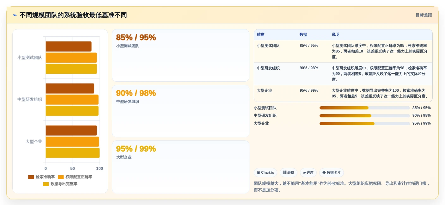Click the 95% / 99% value beside progress bar
The image size is (445, 205).
point(422,124)
